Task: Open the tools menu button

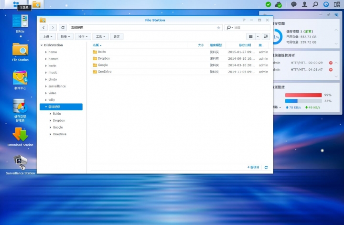Action: pyautogui.click(x=100, y=37)
